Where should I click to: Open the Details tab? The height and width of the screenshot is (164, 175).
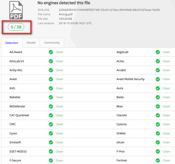pyautogui.click(x=31, y=43)
